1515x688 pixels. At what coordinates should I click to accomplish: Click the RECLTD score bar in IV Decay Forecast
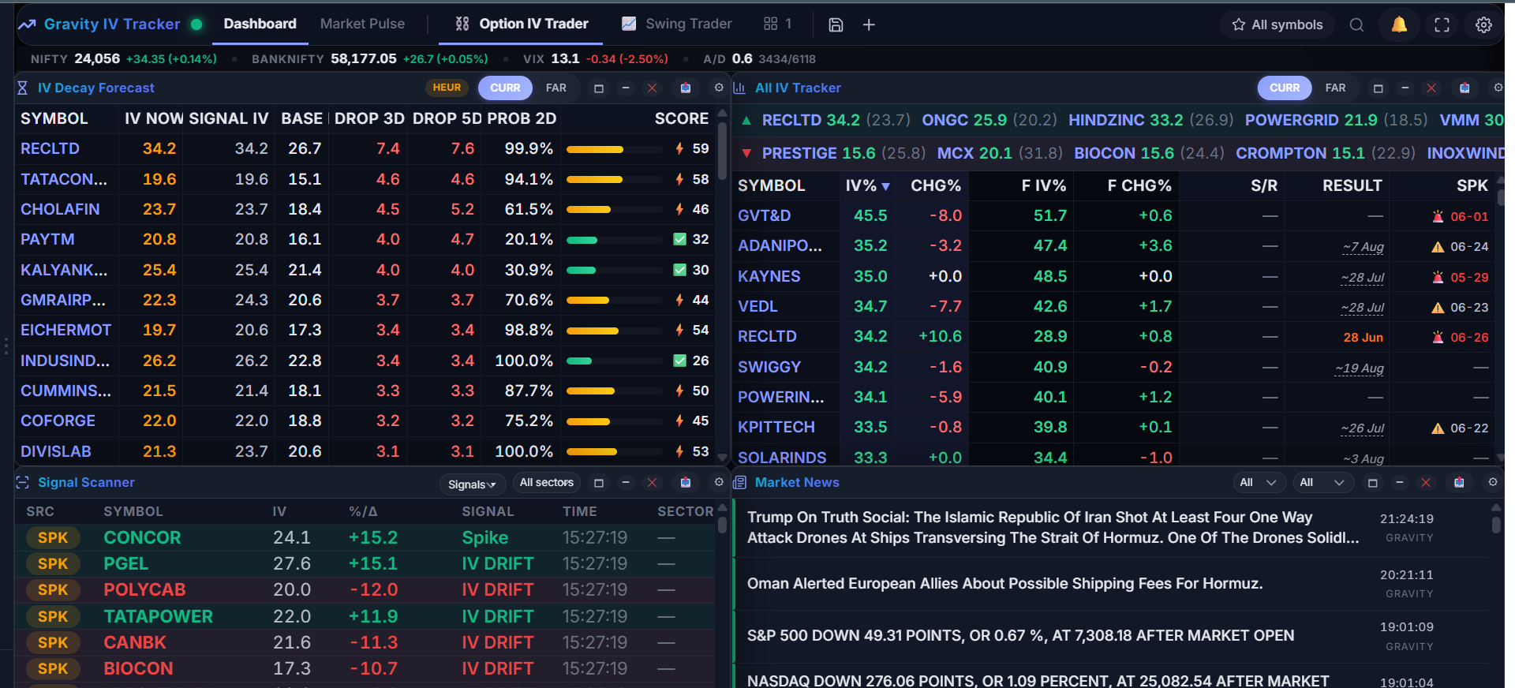(x=614, y=149)
